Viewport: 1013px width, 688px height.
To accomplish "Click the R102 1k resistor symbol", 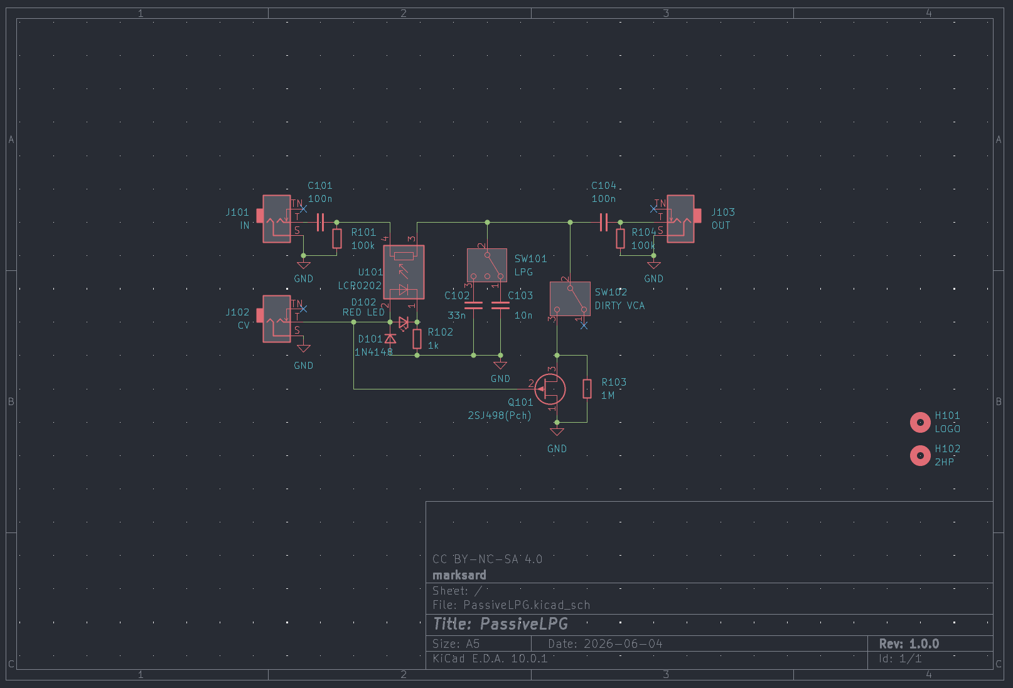I will 417,339.
